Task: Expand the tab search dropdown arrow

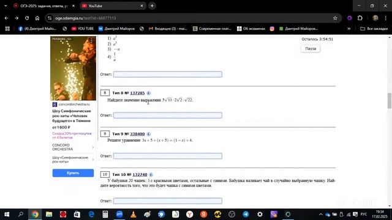Action: pos(6,5)
